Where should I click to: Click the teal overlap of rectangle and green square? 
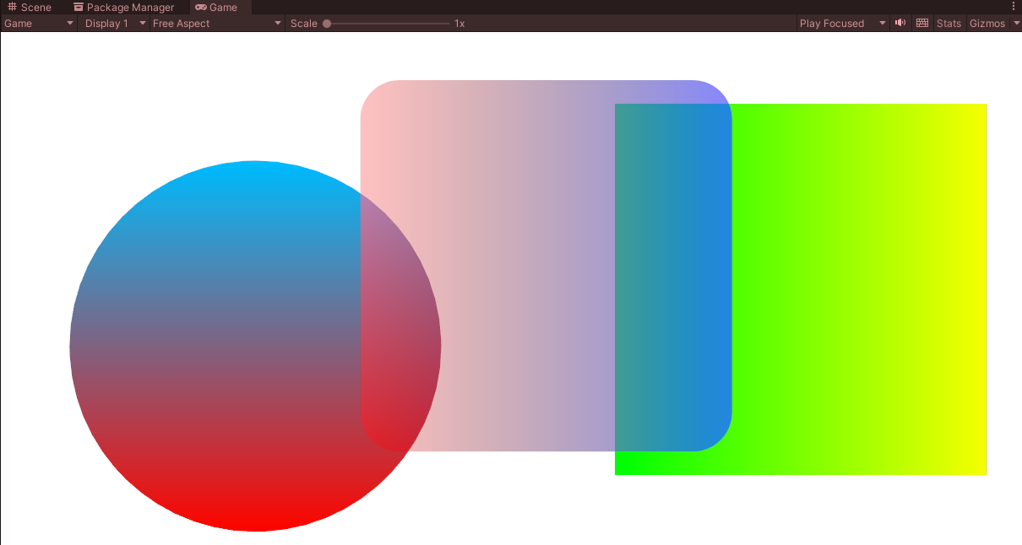point(673,278)
